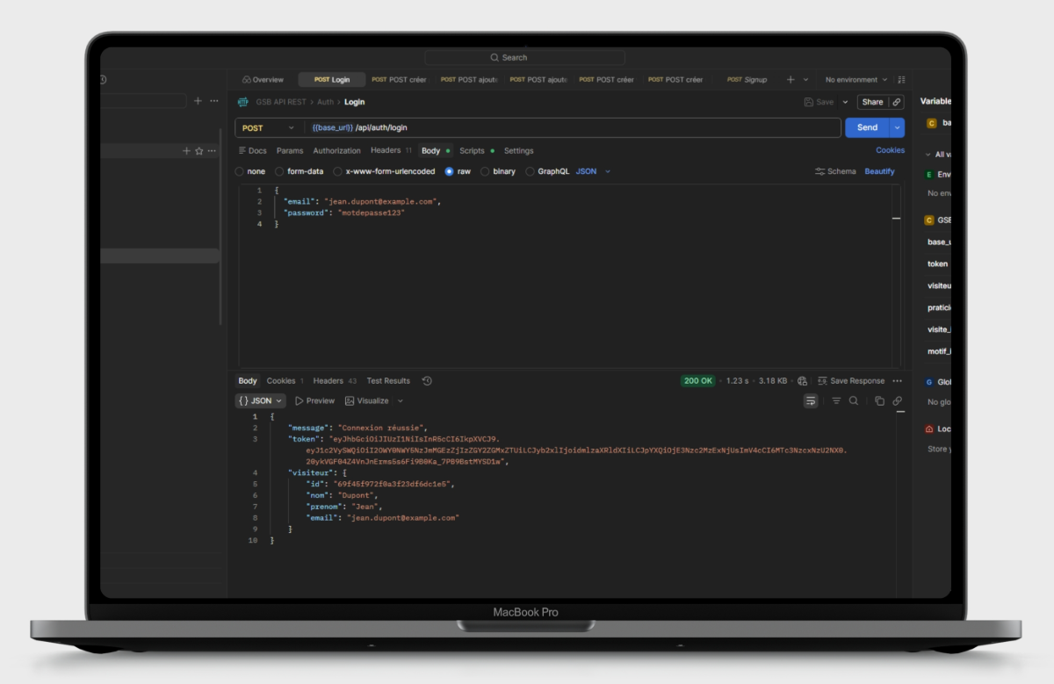The image size is (1054, 684).
Task: Click the response filter icon
Action: coord(836,401)
